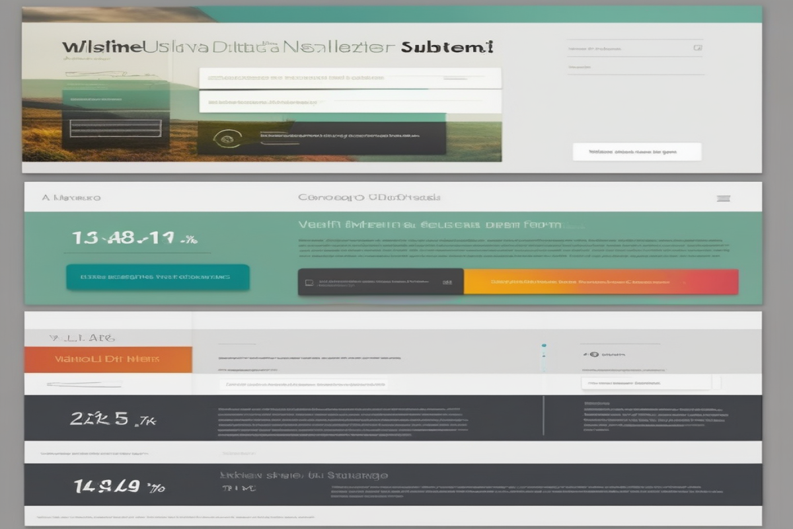Click the first white input field in hero
The width and height of the screenshot is (793, 529).
coord(350,78)
